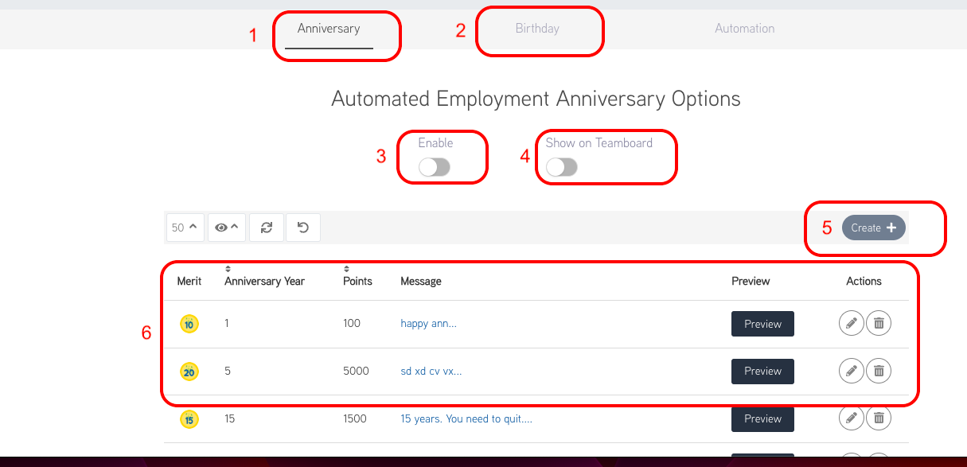The image size is (967, 467).
Task: Delete the year 5 anniversary row
Action: click(x=879, y=371)
